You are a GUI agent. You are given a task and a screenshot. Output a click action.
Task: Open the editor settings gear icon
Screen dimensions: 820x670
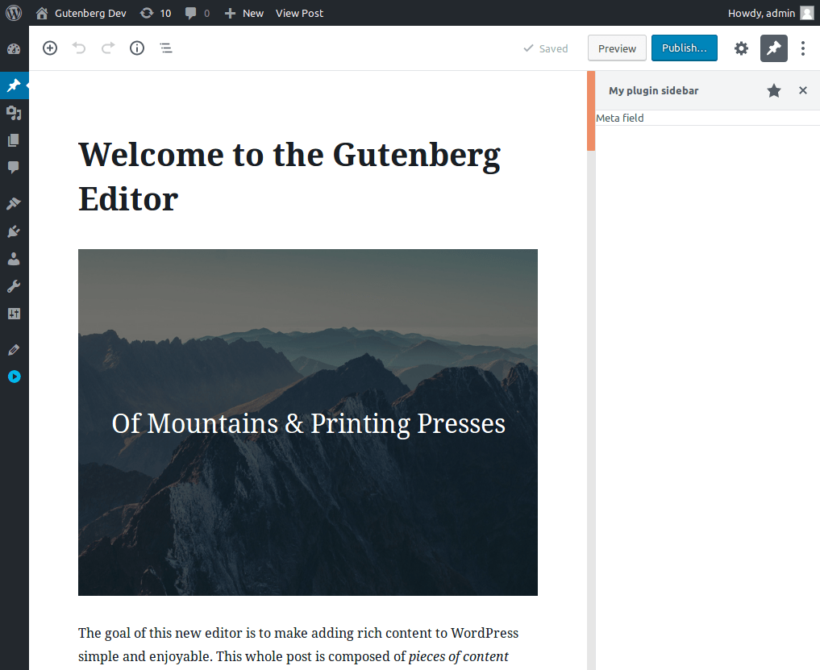741,48
